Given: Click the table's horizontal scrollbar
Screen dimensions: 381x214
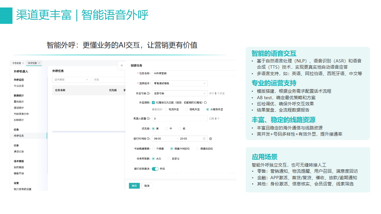Looking at the screenshot, I should (89, 132).
